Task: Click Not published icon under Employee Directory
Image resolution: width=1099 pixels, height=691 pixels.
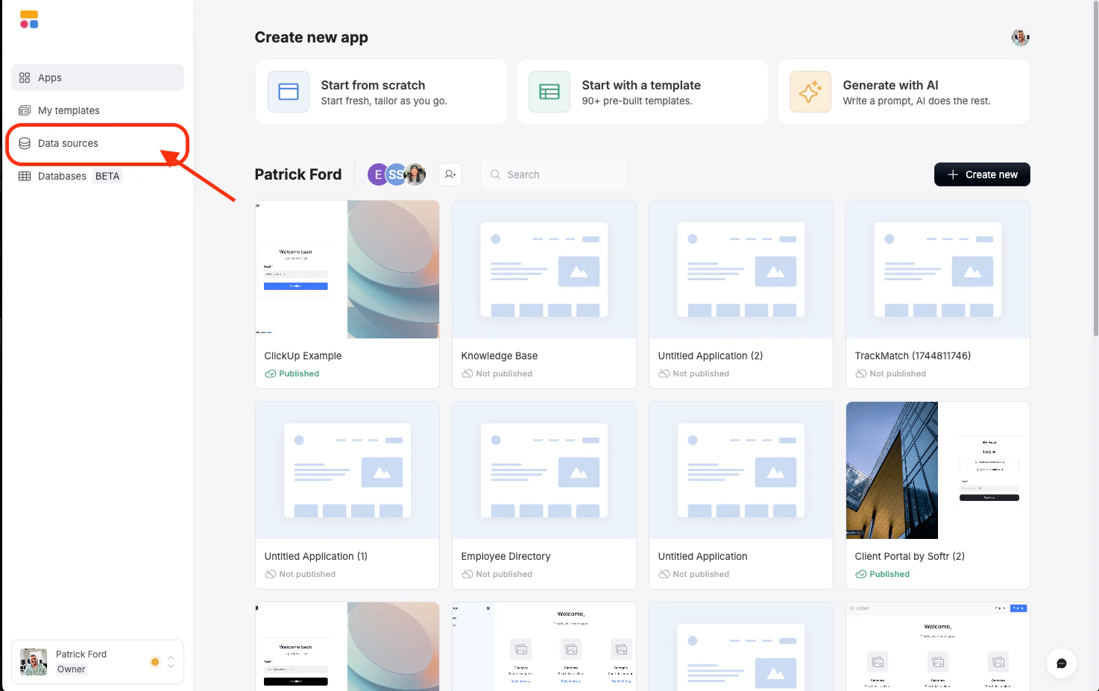Action: click(x=467, y=574)
